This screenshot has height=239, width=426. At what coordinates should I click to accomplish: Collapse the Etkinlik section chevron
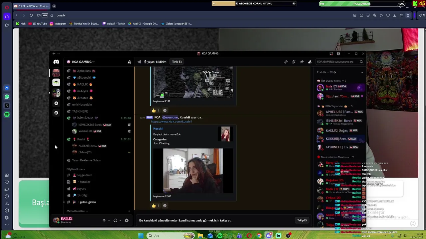(x=362, y=72)
